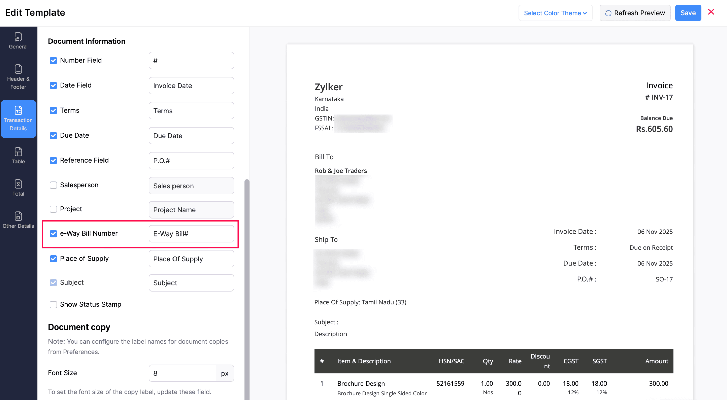Enable the Project checkbox
Viewport: 727px width, 400px height.
tap(53, 209)
